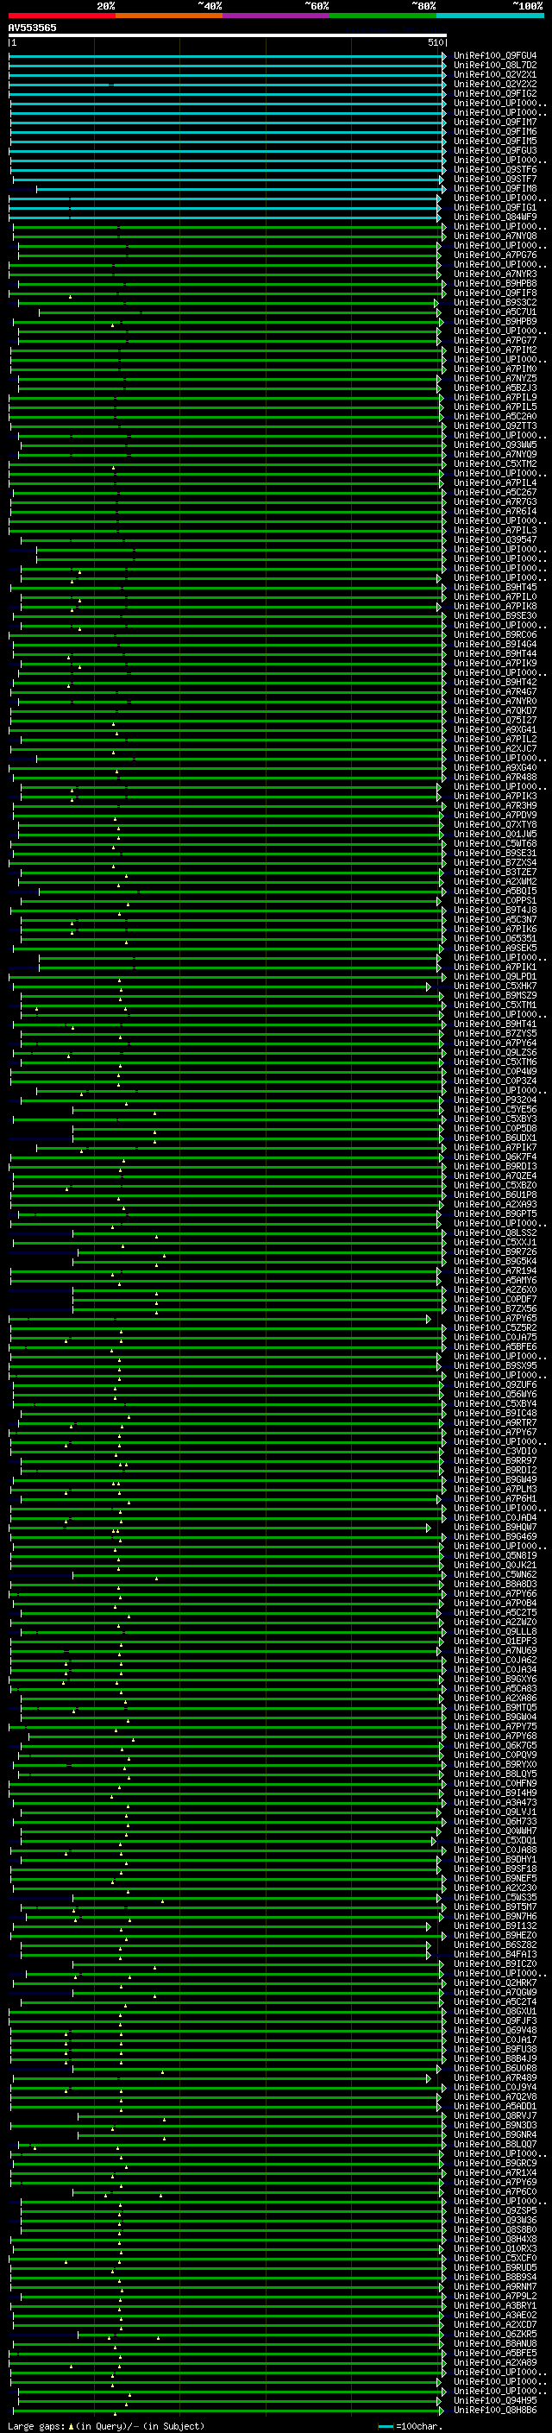The image size is (552, 2433).
Task: Select the UniRef100_Q9FIM7 entry
Action: pyautogui.click(x=495, y=122)
